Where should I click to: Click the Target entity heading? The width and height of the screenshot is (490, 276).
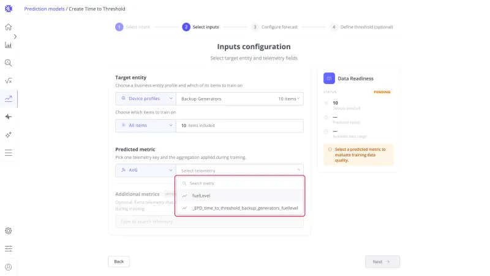(x=130, y=78)
